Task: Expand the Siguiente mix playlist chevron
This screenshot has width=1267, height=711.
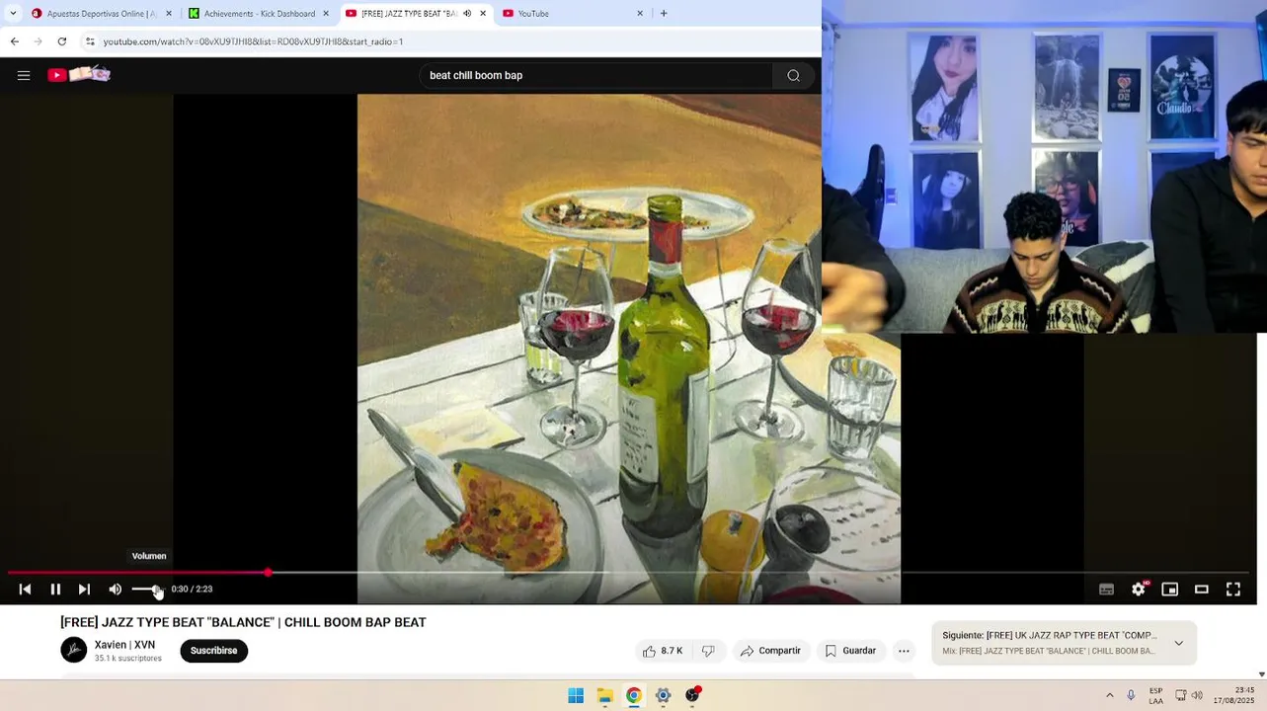Action: point(1178,643)
